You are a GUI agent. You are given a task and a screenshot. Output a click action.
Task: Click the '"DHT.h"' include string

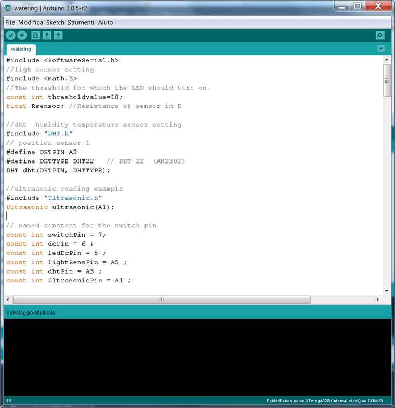pos(58,134)
